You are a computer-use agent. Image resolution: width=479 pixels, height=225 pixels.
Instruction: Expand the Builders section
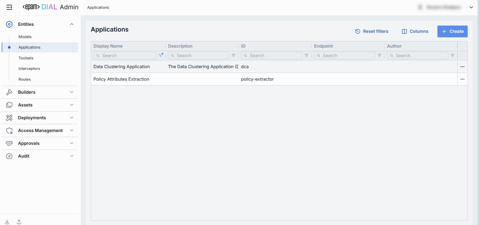[72, 92]
